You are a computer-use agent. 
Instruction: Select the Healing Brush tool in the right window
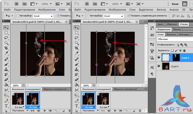click(76, 59)
